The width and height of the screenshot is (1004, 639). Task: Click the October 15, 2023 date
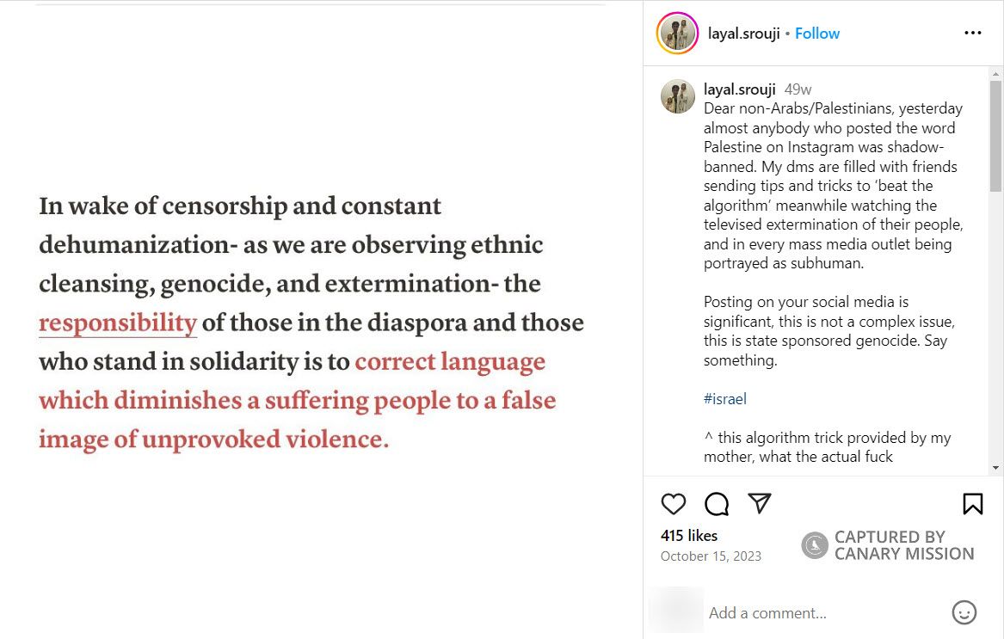(x=711, y=556)
